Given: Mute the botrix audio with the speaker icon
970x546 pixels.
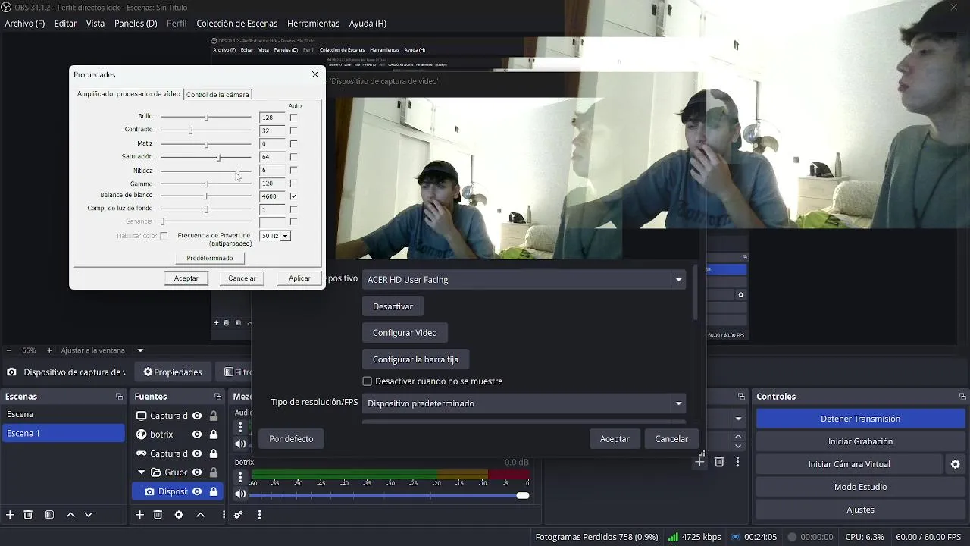Looking at the screenshot, I should [x=240, y=494].
